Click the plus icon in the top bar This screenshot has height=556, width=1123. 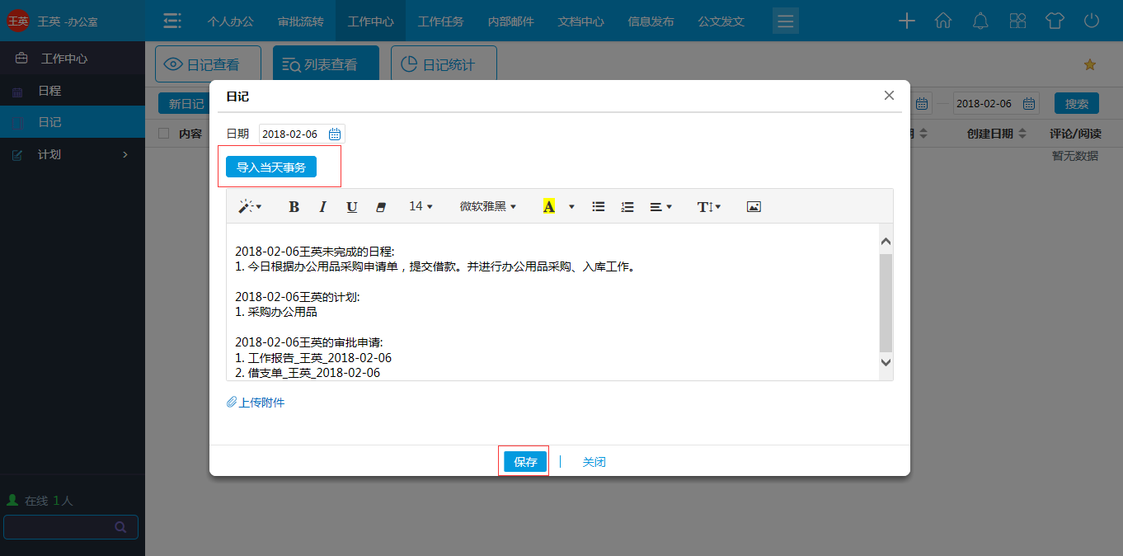(x=906, y=21)
